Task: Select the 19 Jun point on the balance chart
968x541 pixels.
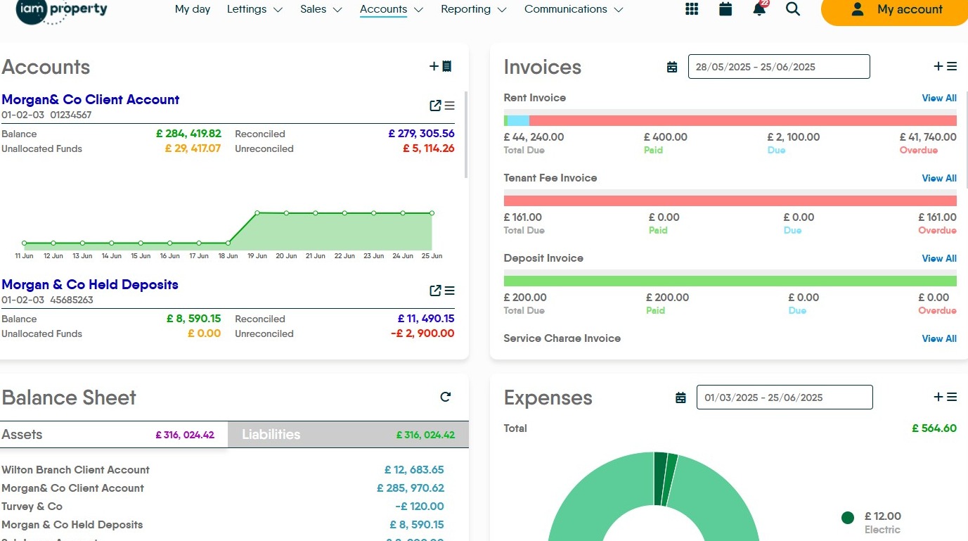Action: pos(257,212)
